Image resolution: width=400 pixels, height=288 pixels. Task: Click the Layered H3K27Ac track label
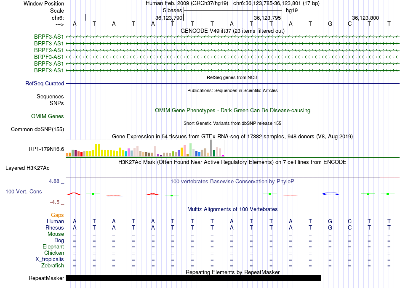[27, 168]
